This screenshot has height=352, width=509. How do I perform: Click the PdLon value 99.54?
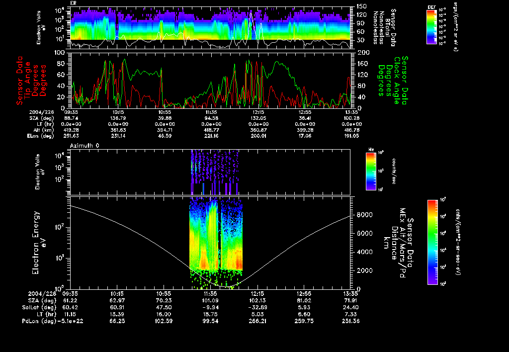[x=211, y=321]
